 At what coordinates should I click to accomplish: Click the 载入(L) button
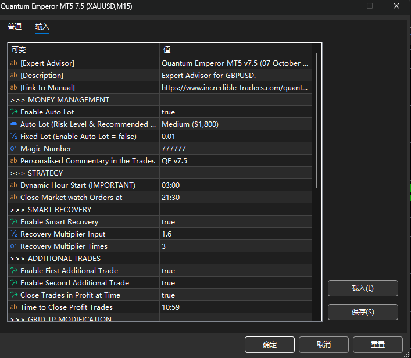click(x=363, y=288)
